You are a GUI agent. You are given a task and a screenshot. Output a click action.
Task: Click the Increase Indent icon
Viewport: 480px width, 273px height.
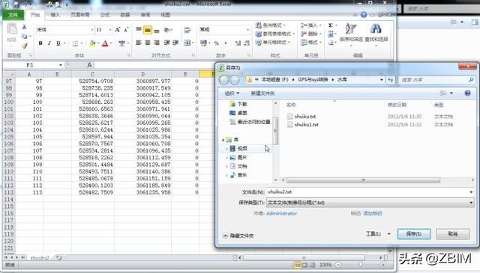click(x=175, y=43)
